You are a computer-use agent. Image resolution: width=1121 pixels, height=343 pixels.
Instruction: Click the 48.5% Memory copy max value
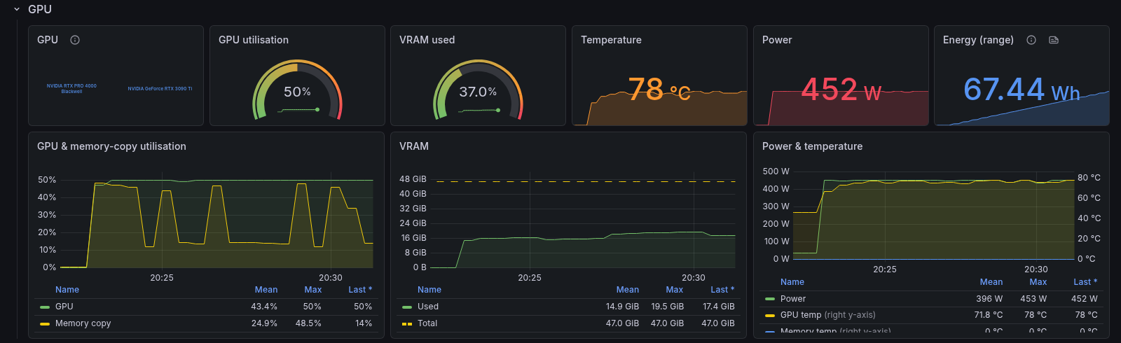click(x=308, y=323)
